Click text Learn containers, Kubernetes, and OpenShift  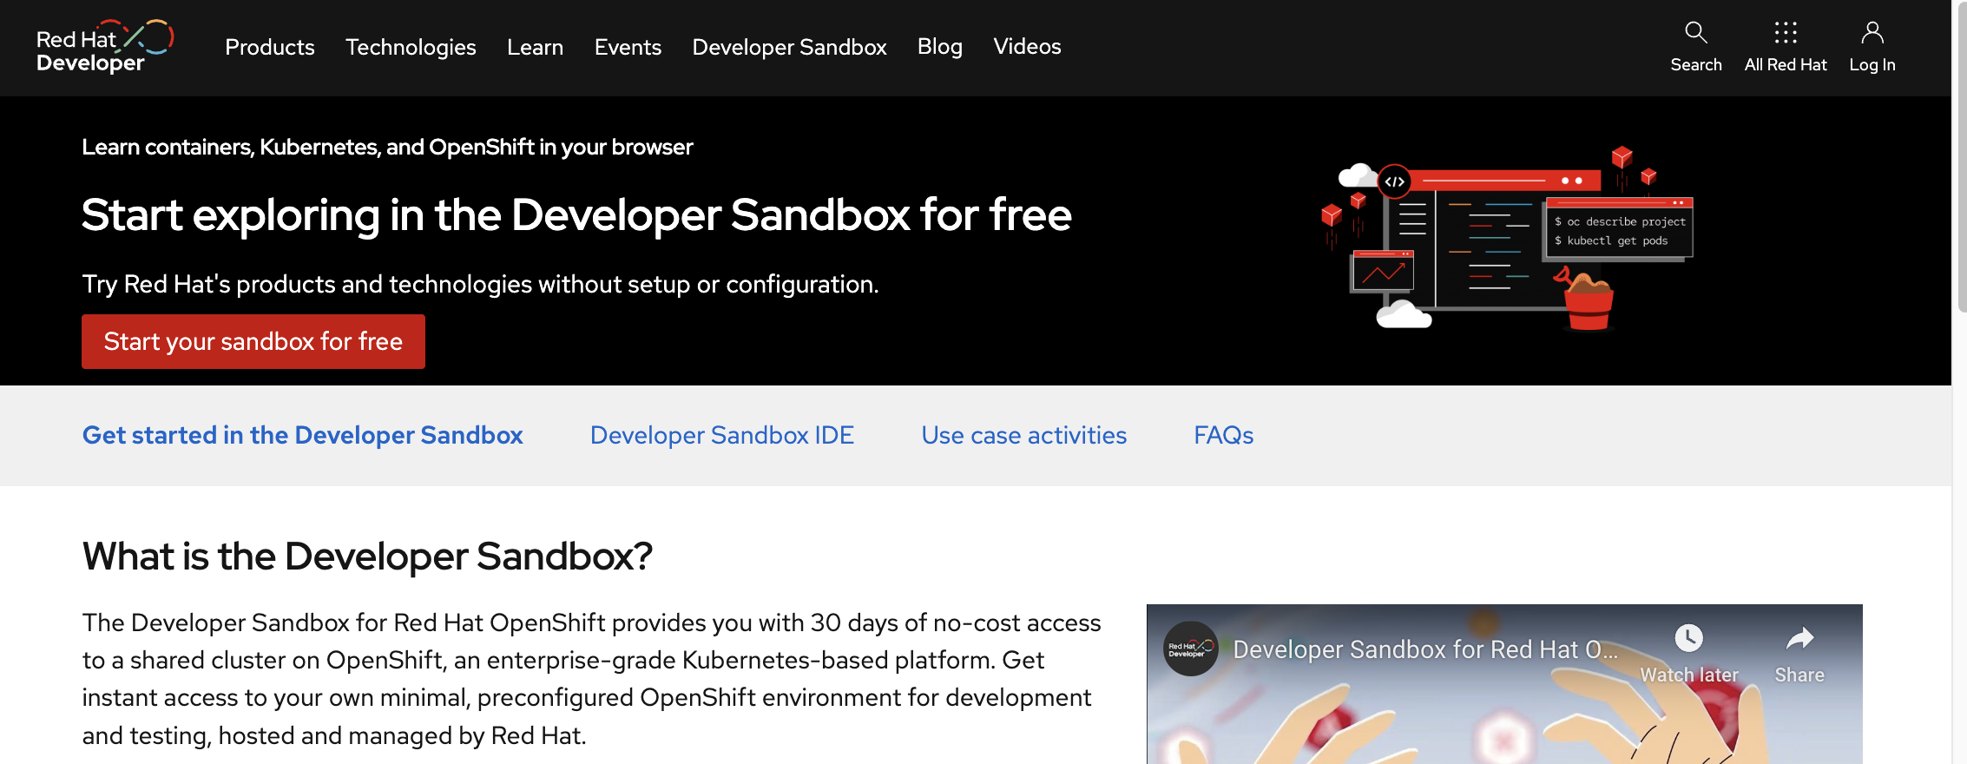(387, 147)
